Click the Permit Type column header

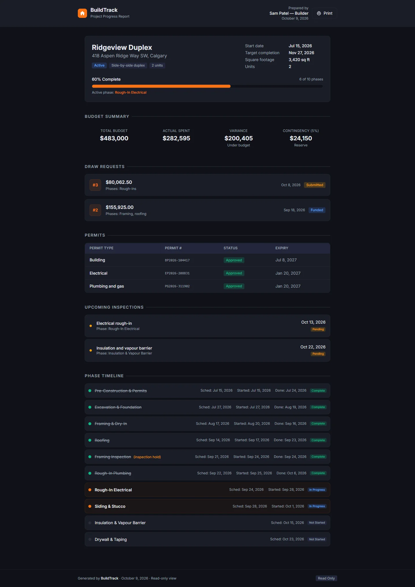click(x=101, y=248)
